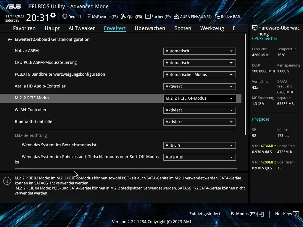Open MyFavorite list icon

pos(88,17)
